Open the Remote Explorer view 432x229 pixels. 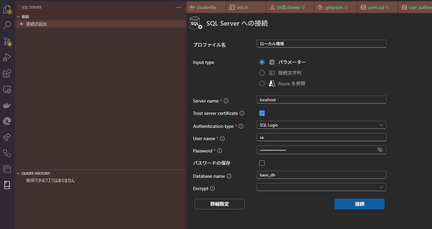point(7,89)
